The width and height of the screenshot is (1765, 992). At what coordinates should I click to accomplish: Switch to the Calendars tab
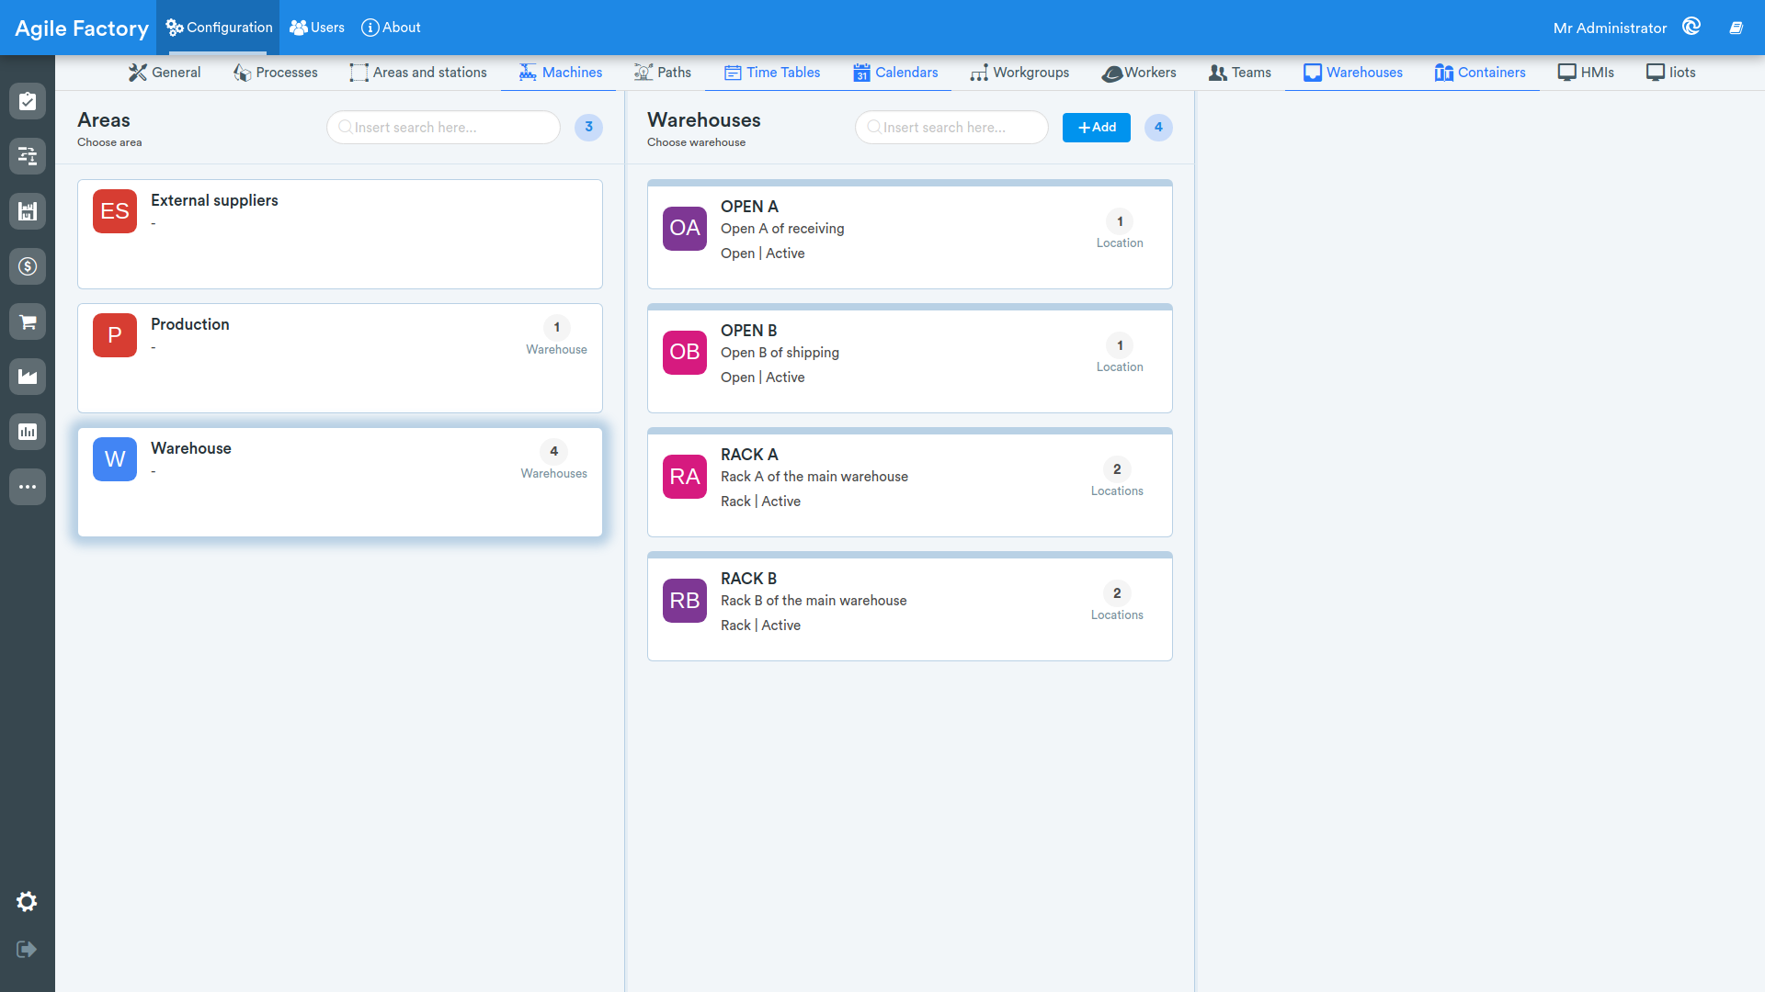coord(895,73)
